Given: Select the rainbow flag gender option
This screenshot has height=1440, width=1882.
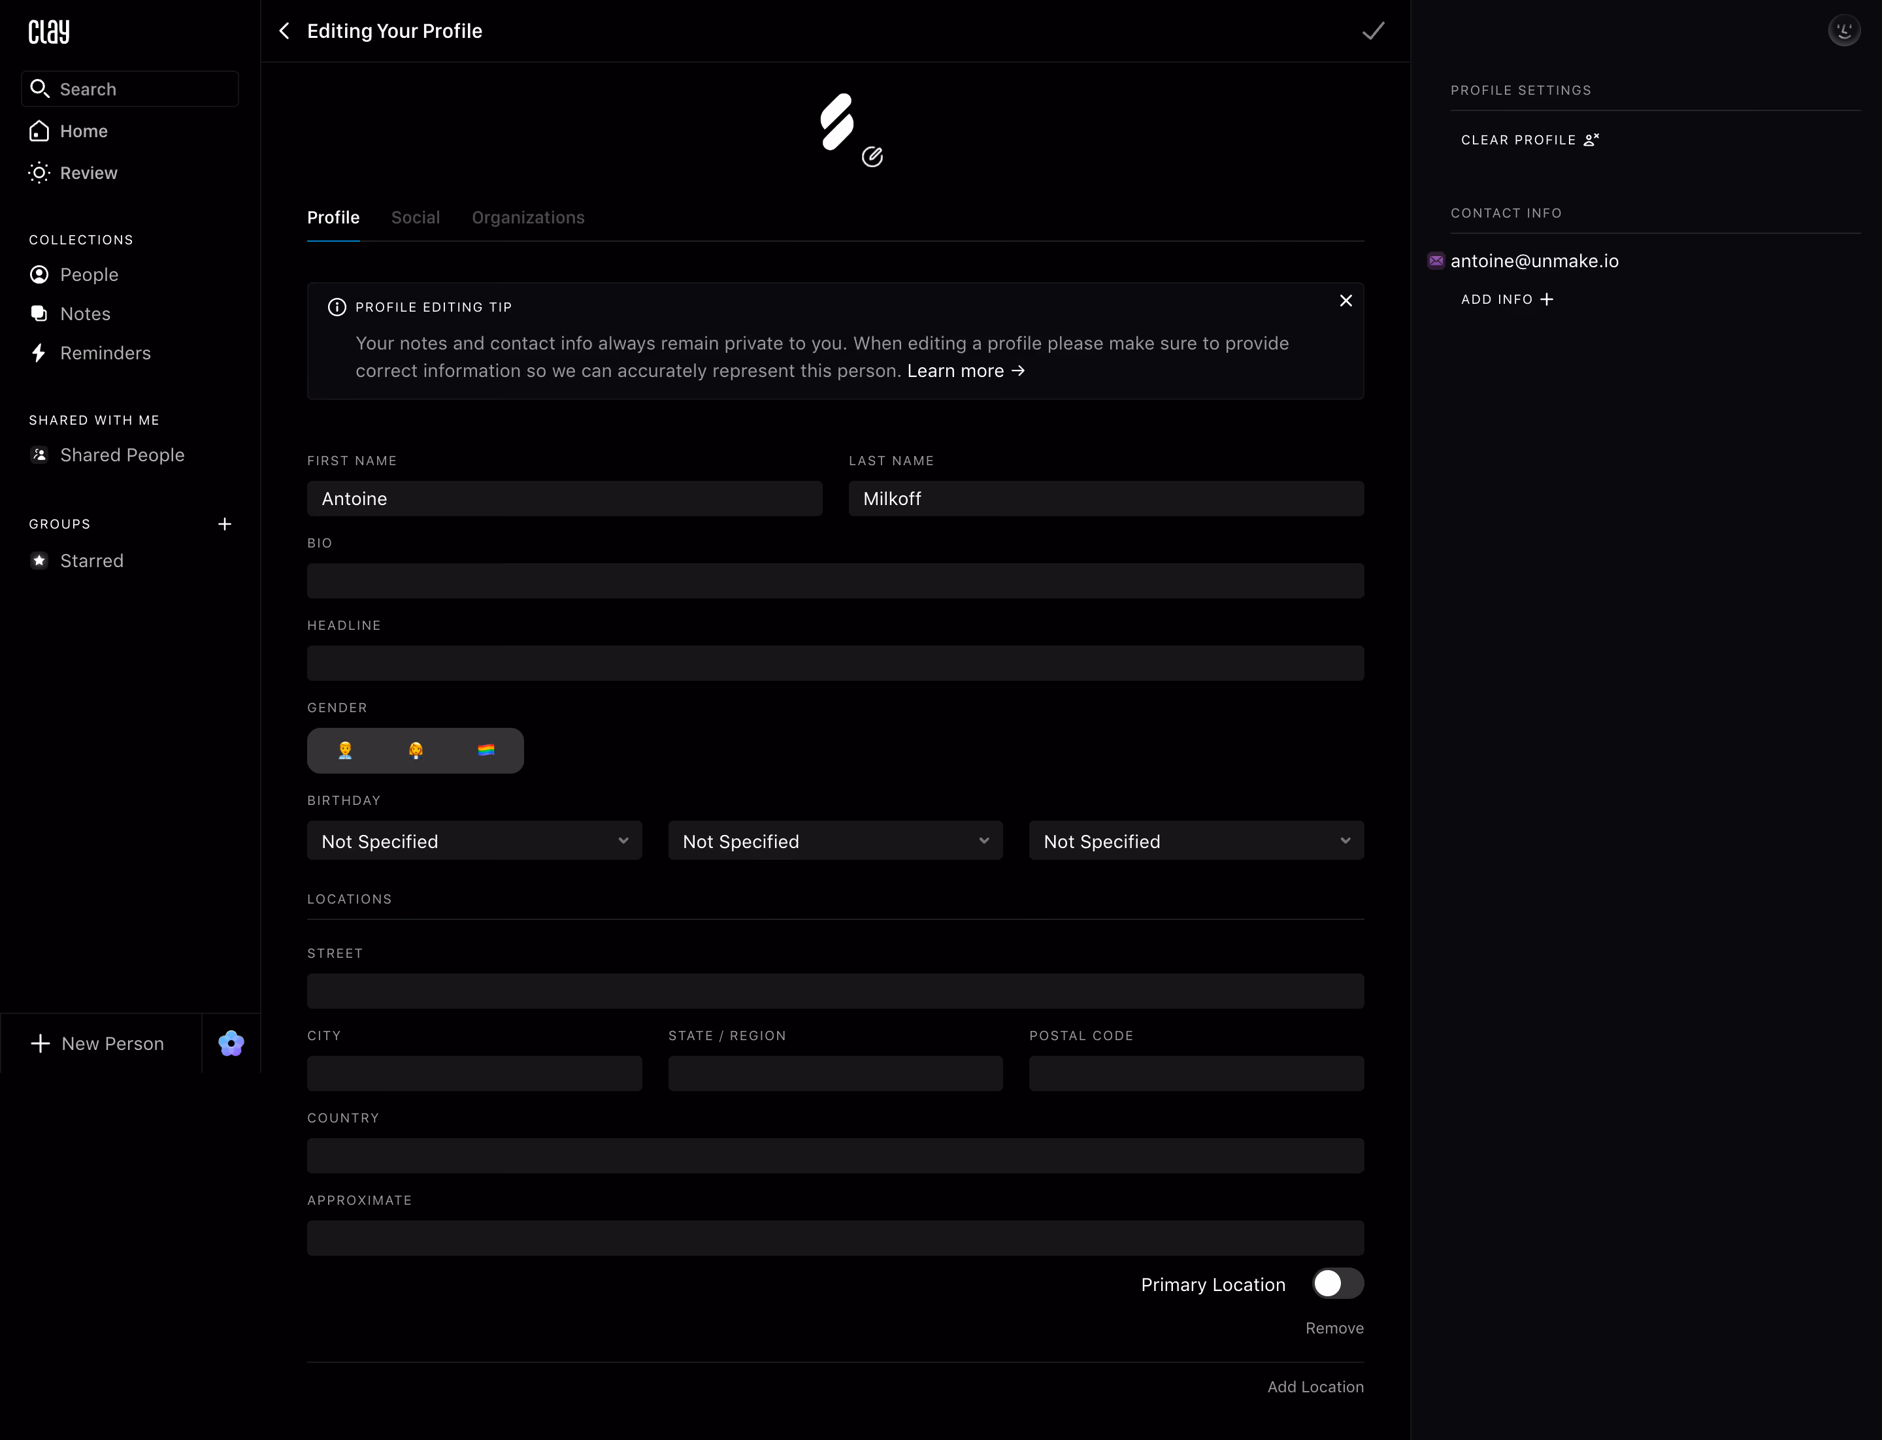Looking at the screenshot, I should pos(486,751).
